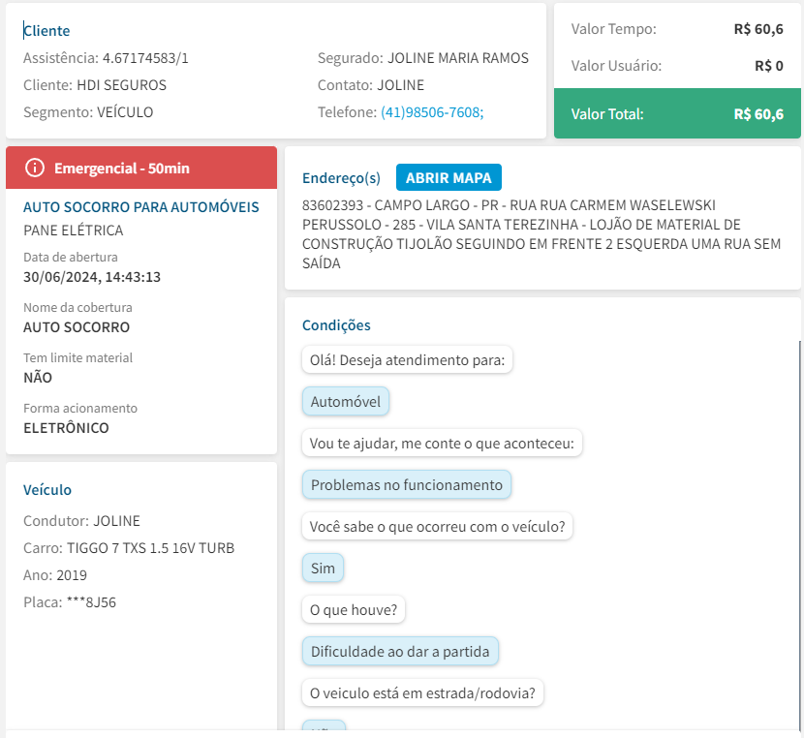Click the Cliente section heading

[x=46, y=31]
